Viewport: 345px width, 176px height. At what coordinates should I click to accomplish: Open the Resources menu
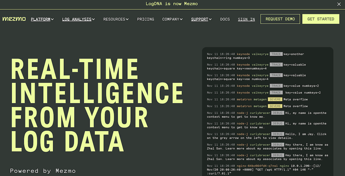[x=114, y=19]
